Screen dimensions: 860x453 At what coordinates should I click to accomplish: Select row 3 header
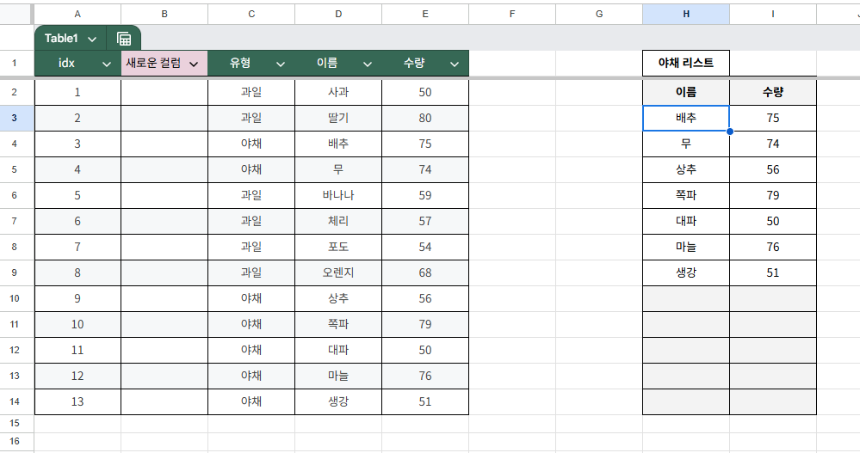point(15,118)
